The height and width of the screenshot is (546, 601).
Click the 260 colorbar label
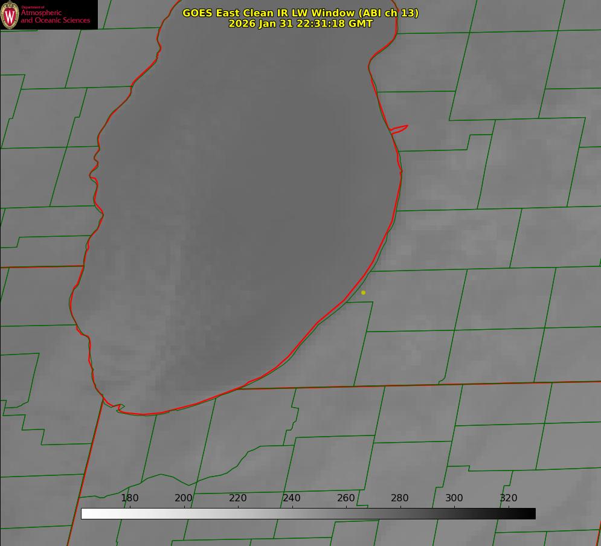345,498
